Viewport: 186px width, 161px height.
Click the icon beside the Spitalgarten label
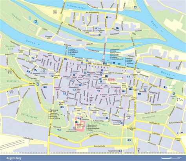tap(100, 35)
